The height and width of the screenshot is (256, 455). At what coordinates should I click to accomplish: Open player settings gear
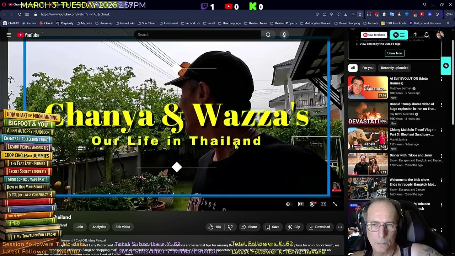312,204
